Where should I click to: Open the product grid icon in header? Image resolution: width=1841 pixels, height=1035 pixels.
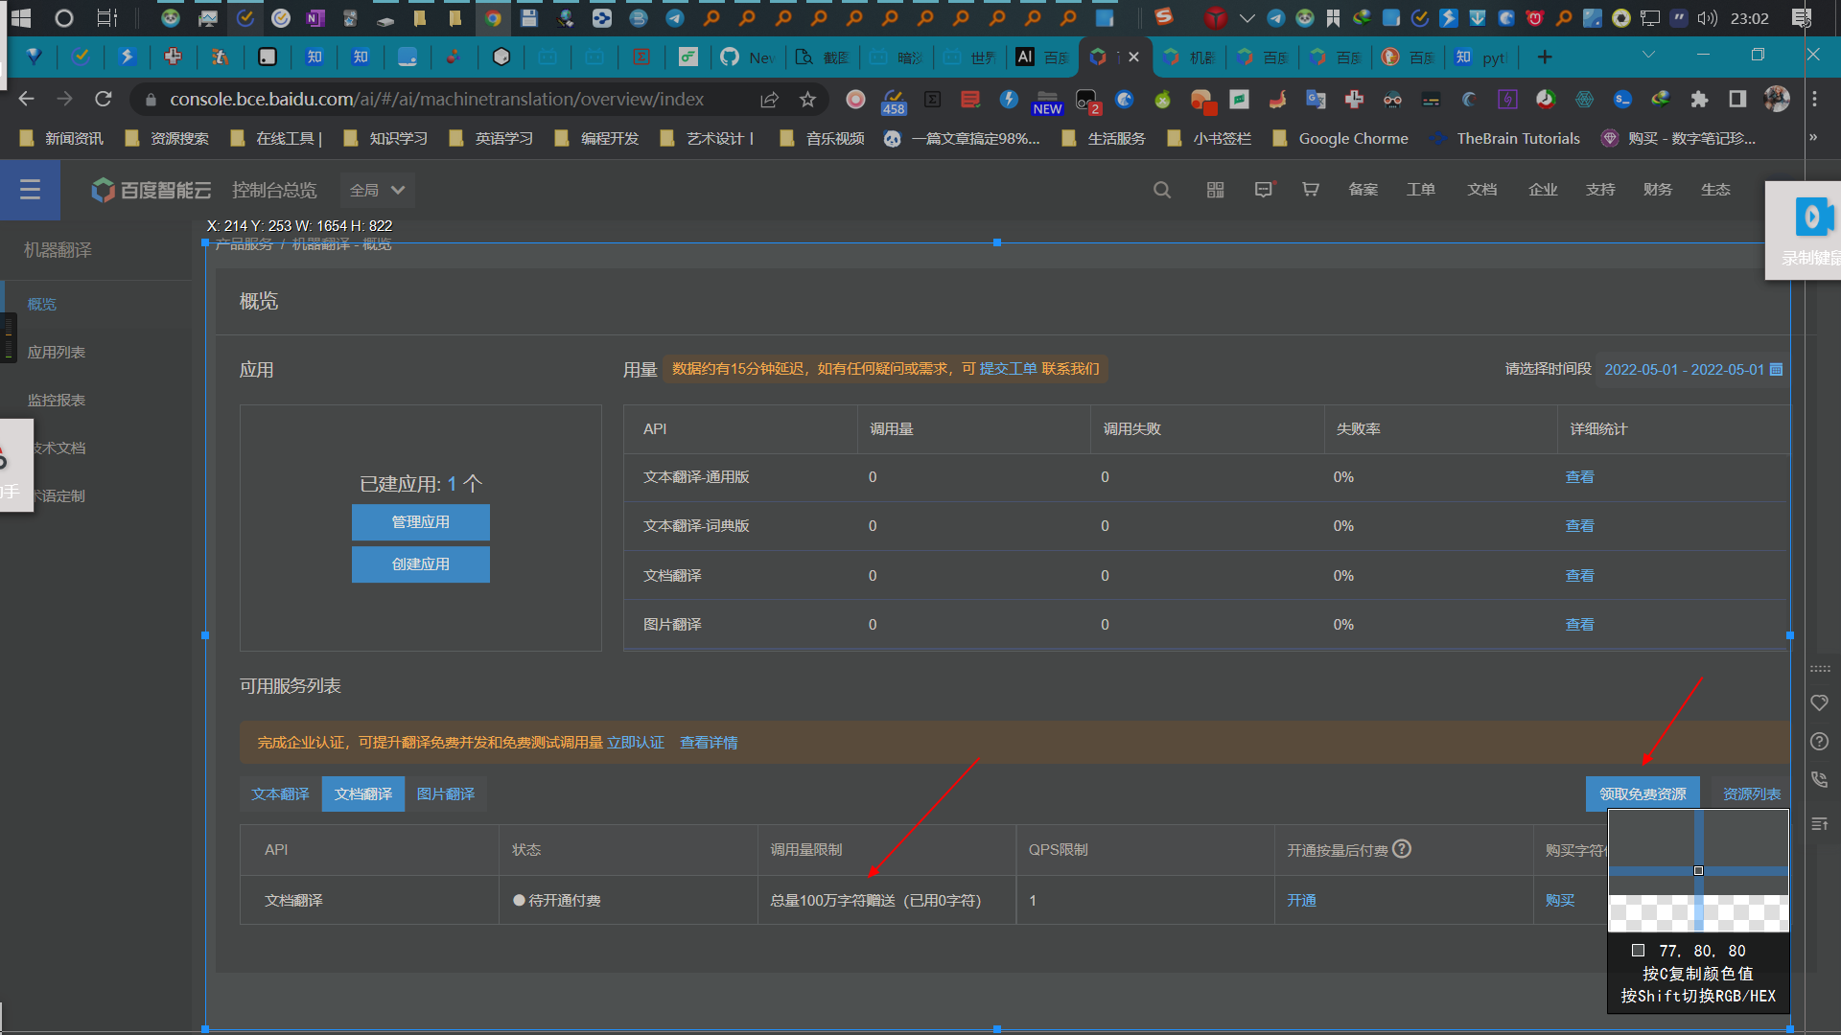click(x=1215, y=190)
